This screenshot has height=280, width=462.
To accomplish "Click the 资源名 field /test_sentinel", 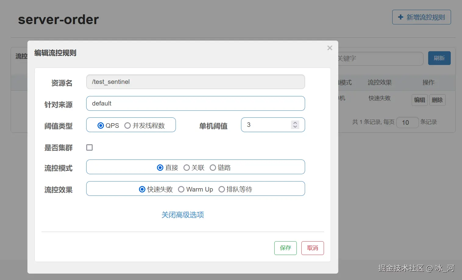I will click(x=196, y=82).
